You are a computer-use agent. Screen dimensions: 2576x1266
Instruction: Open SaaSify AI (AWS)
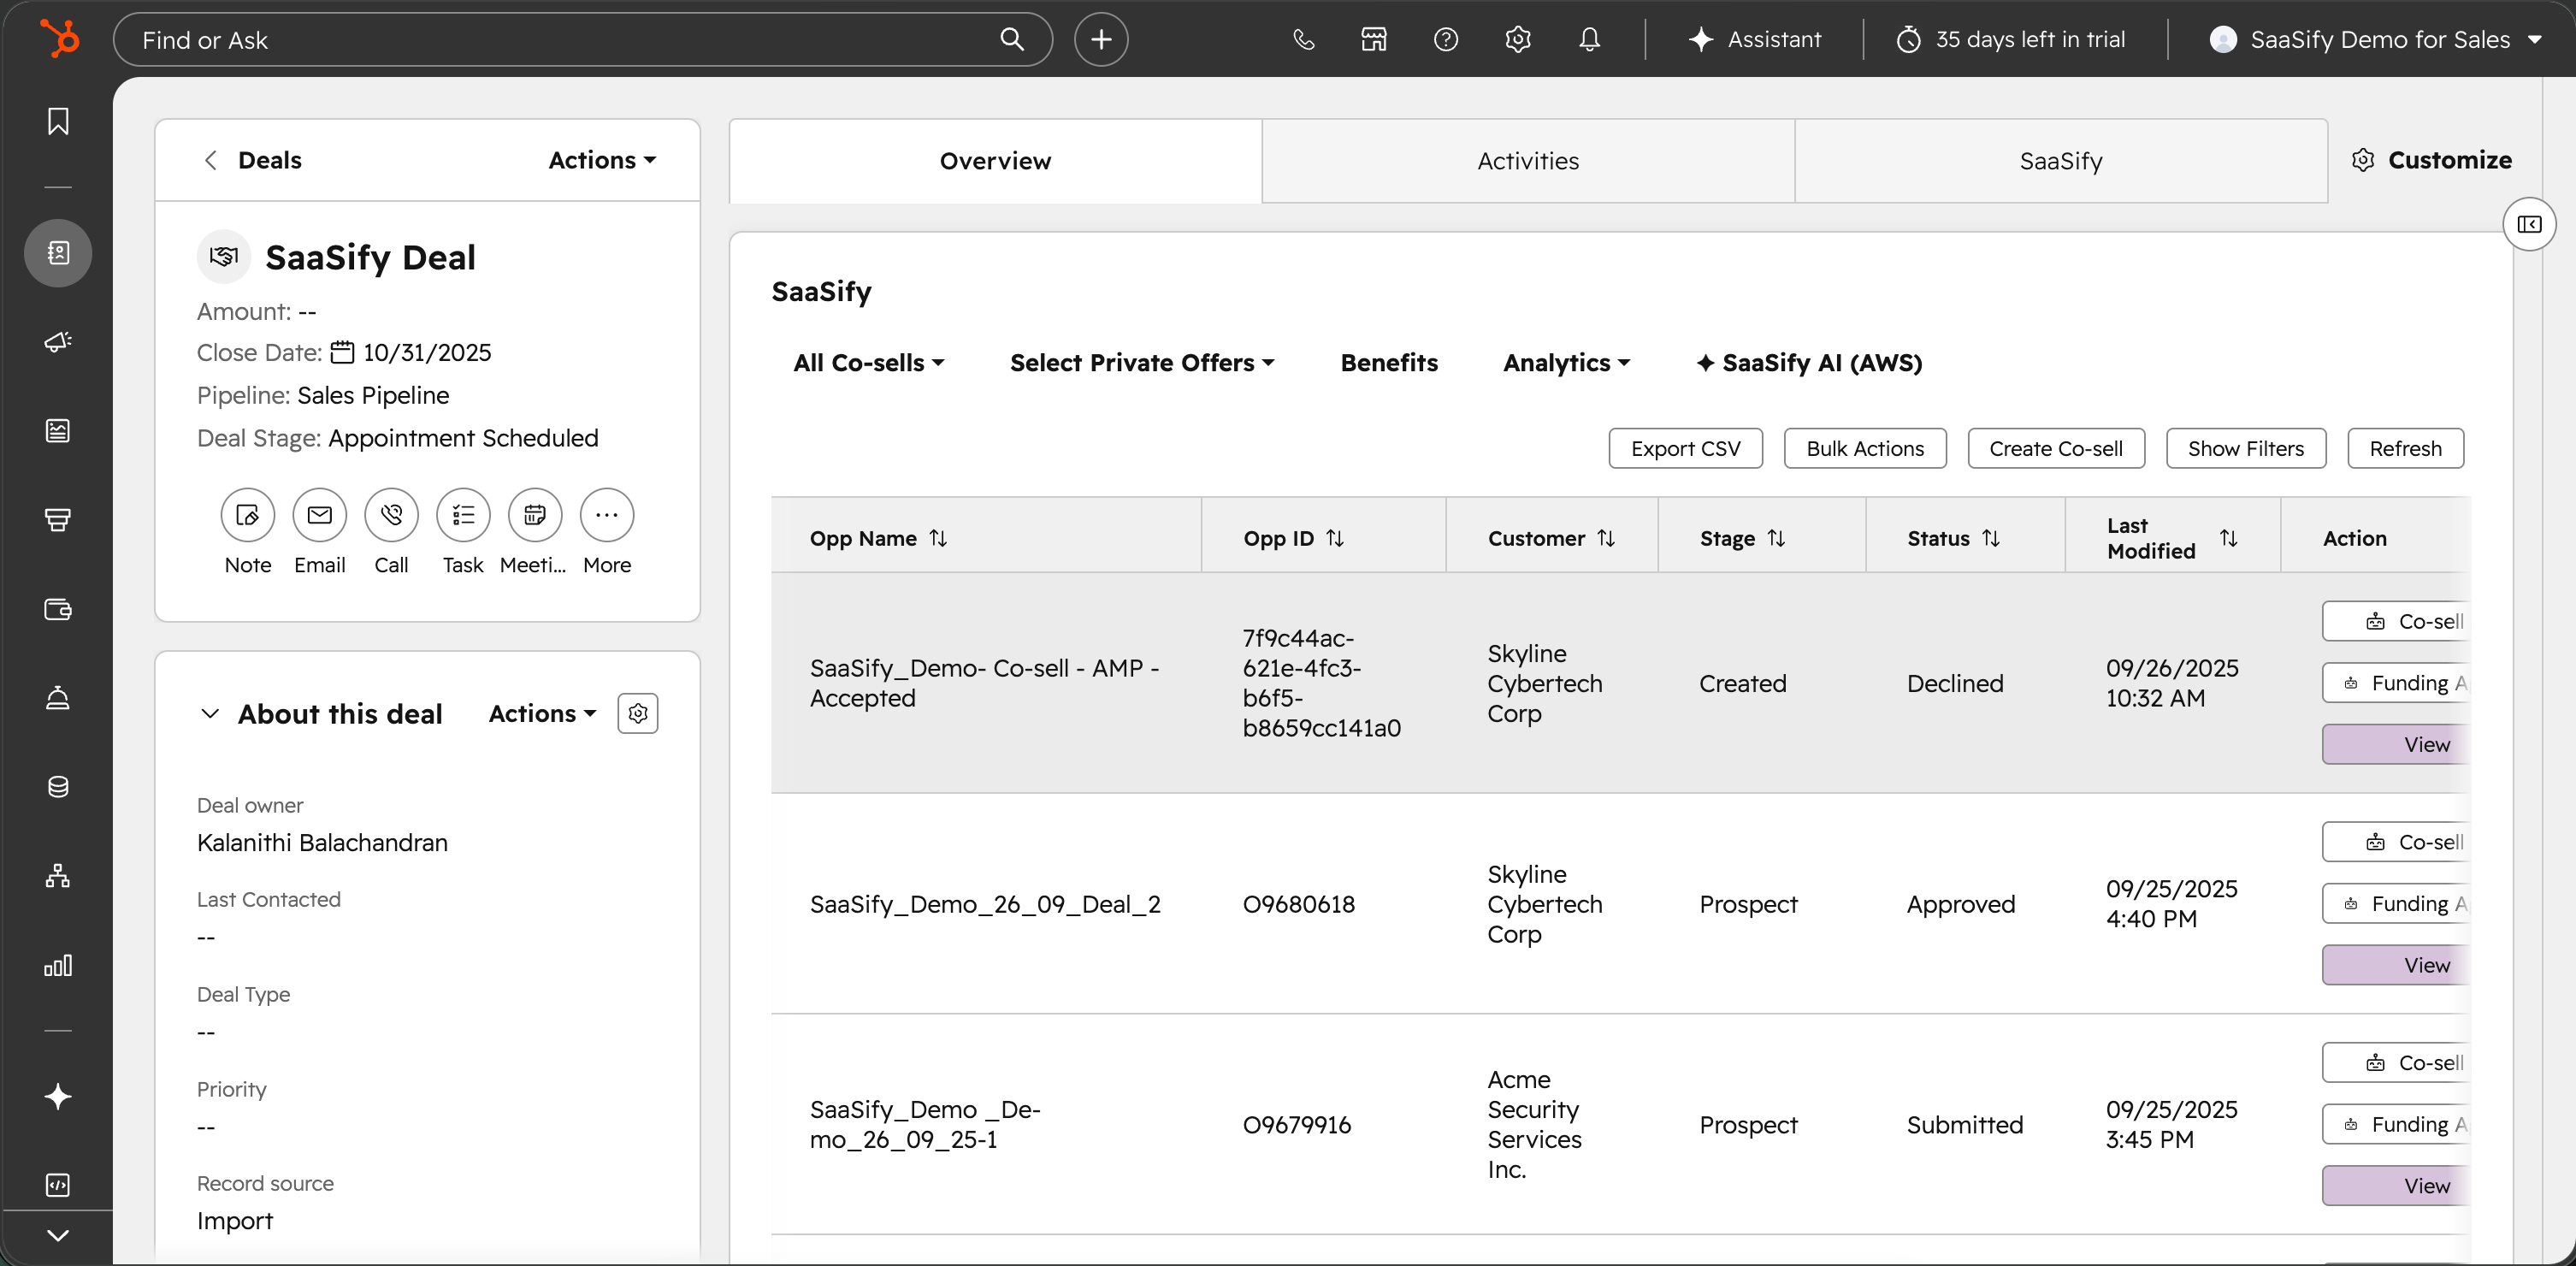coord(1809,363)
